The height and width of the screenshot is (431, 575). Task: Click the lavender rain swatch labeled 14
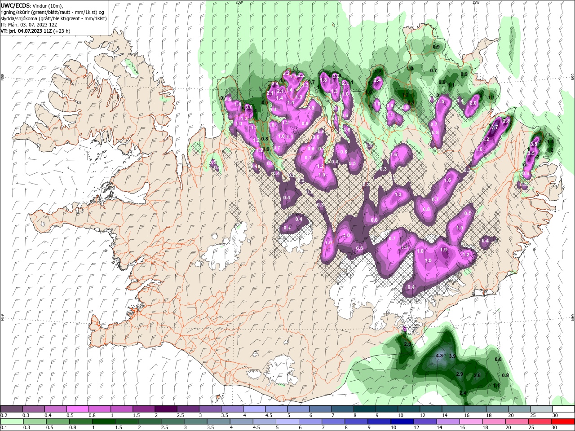(x=448, y=422)
